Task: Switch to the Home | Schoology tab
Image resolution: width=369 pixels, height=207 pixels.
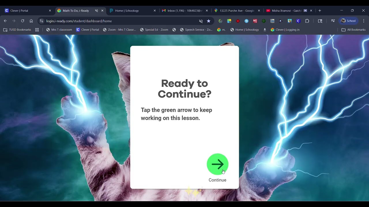Action: (x=133, y=11)
